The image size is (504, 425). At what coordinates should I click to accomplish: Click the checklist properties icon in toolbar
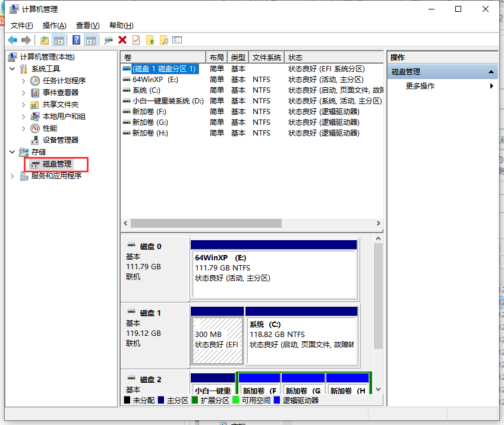[x=136, y=40]
